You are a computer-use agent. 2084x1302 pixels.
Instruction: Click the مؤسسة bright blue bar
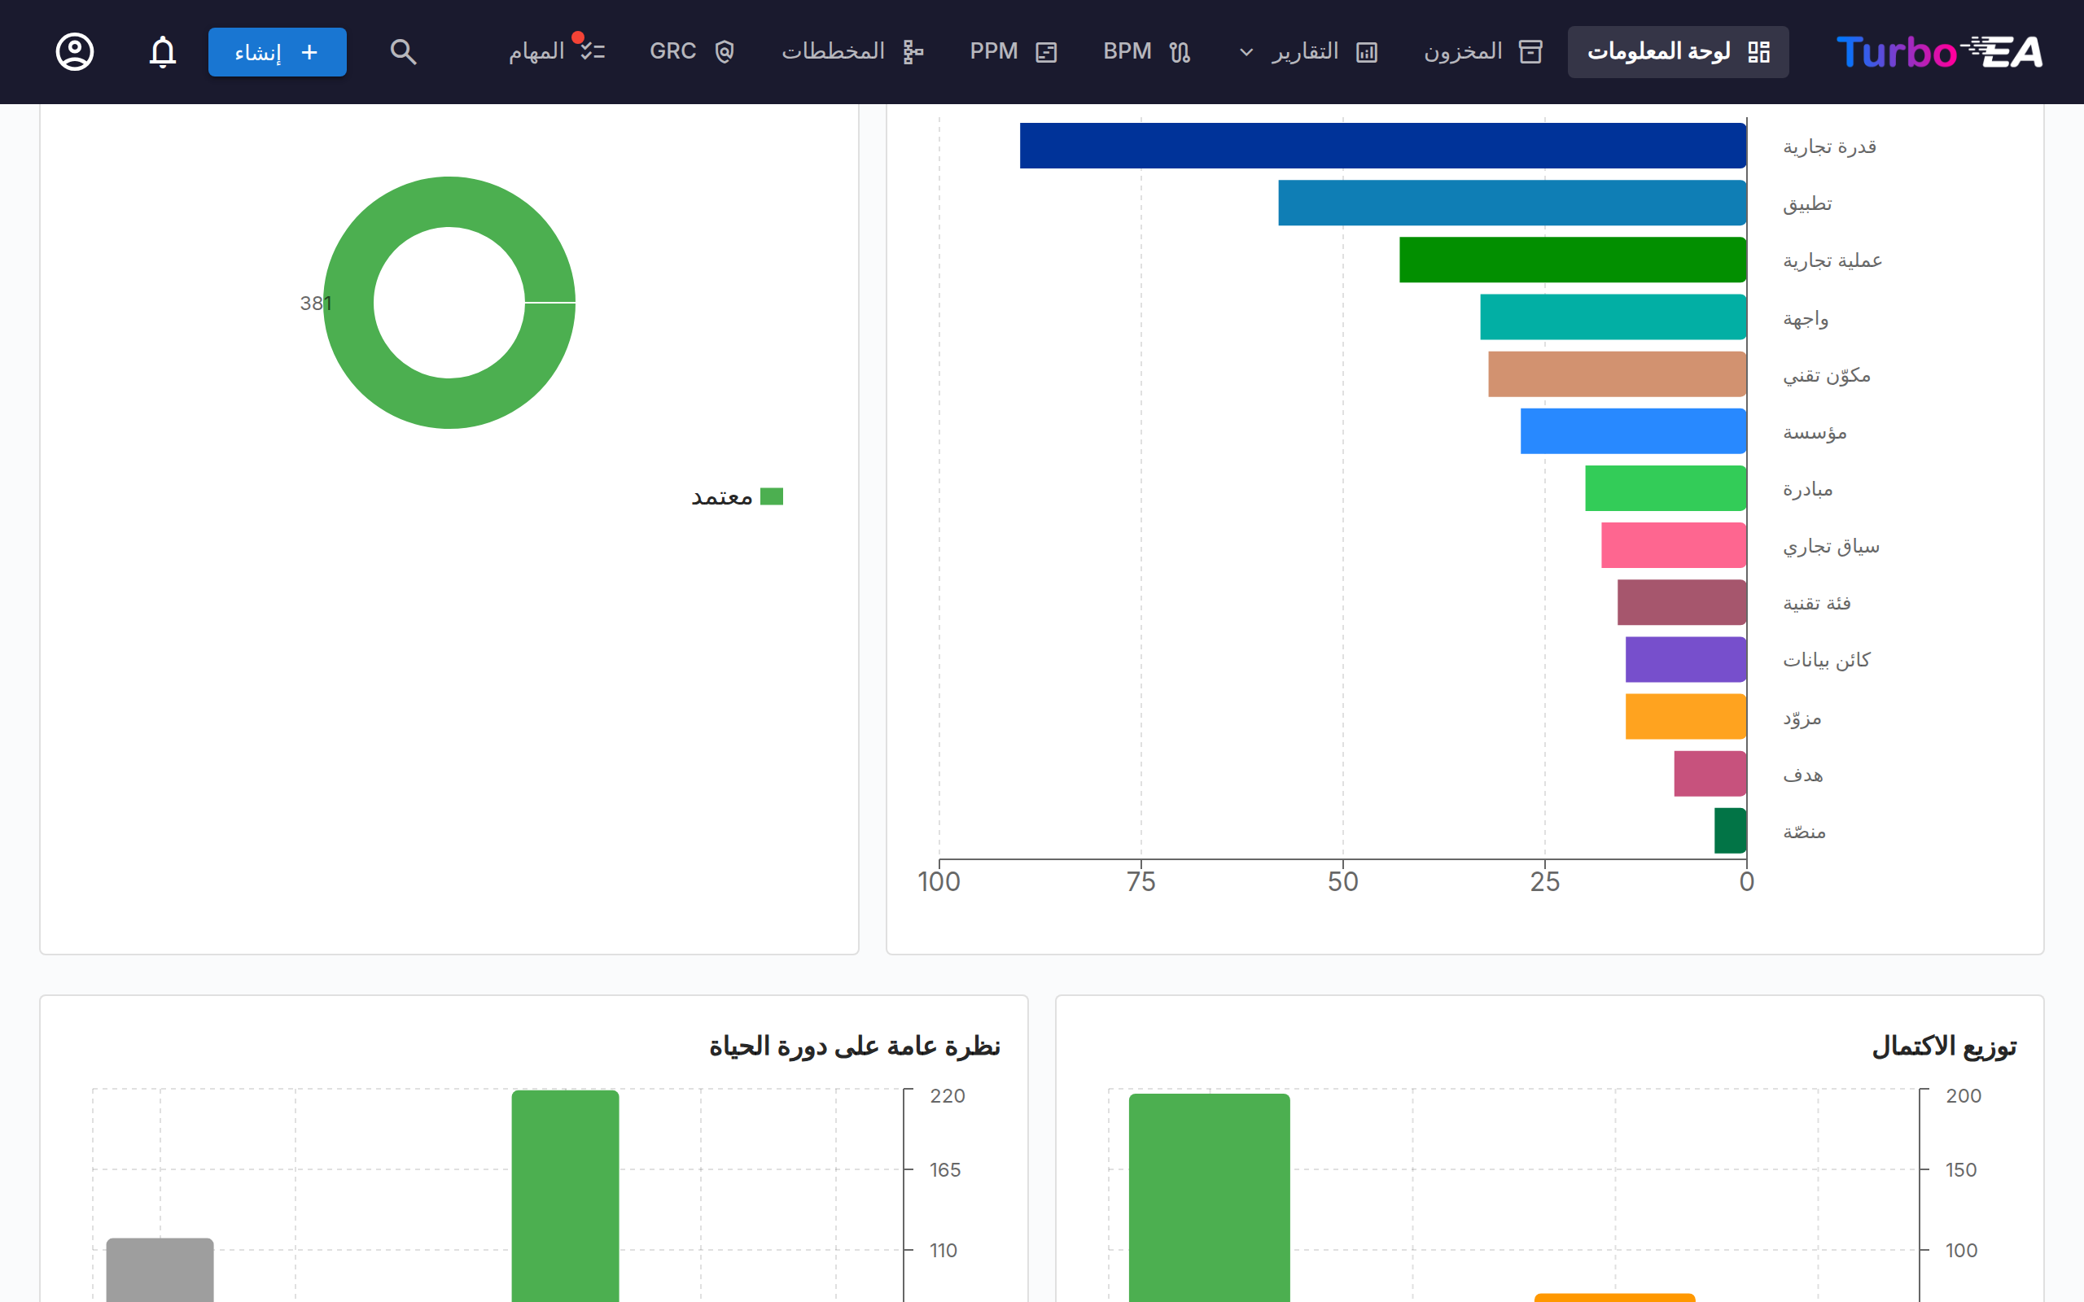(x=1633, y=430)
